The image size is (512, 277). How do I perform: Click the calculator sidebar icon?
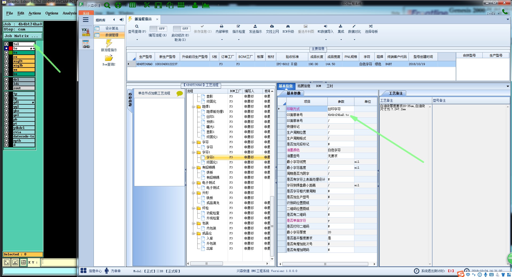point(86,44)
